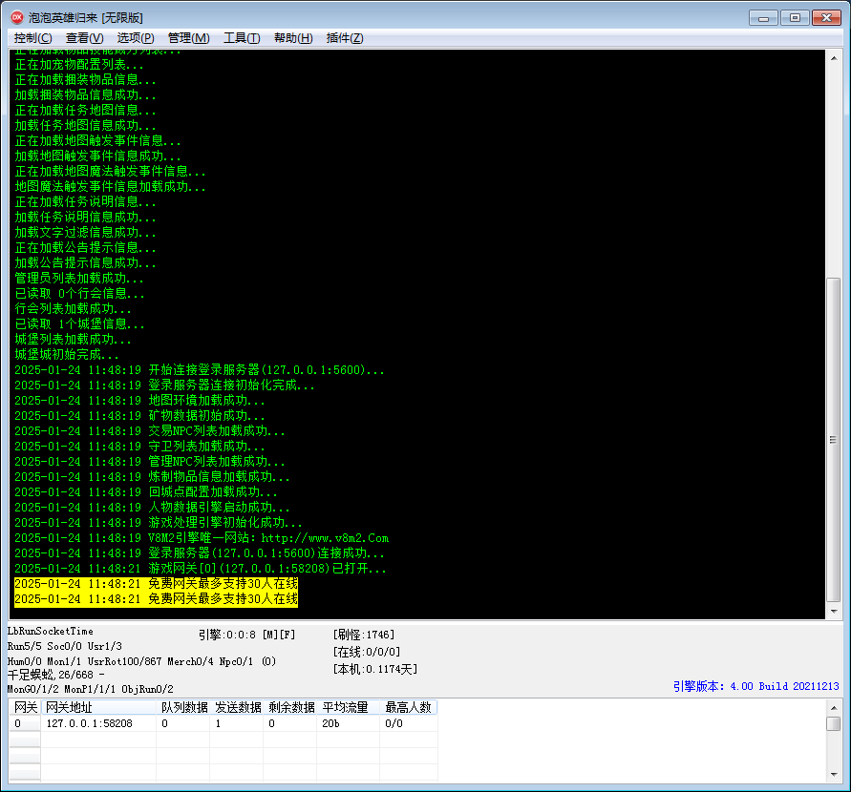Click the log scrollbar up arrow
The width and height of the screenshot is (851, 792).
pyautogui.click(x=834, y=58)
